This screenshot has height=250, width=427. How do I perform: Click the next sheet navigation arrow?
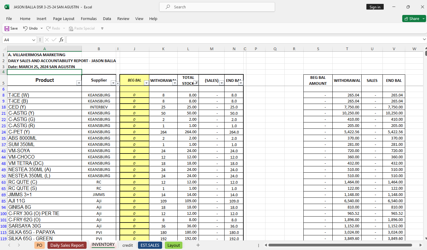point(19,245)
